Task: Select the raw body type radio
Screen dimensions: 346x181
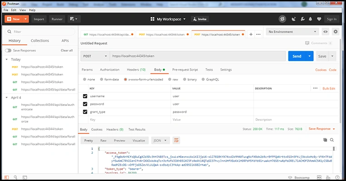Action: [169, 79]
